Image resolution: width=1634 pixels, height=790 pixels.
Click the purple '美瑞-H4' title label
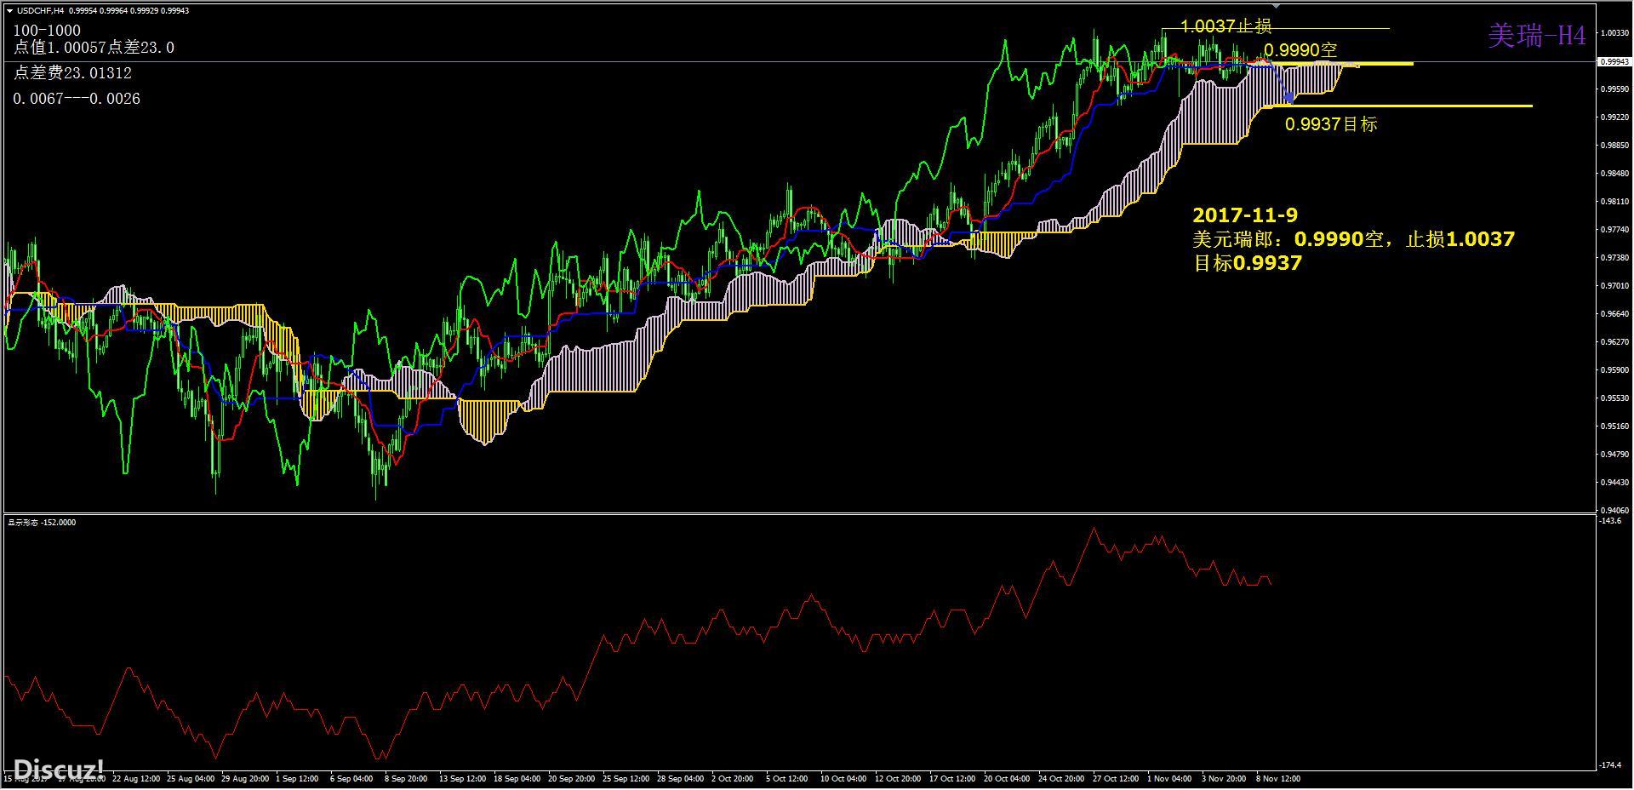1537,36
